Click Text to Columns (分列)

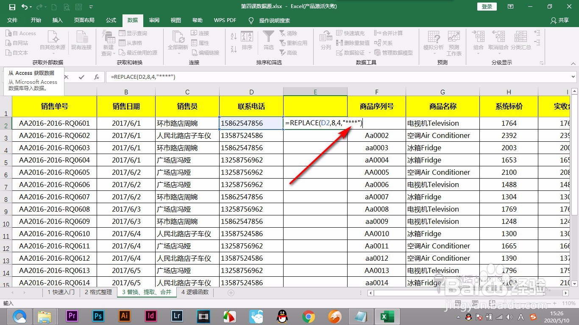tap(326, 41)
